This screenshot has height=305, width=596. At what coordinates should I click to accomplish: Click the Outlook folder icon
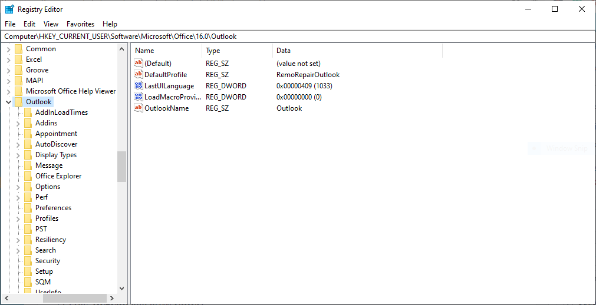[19, 102]
